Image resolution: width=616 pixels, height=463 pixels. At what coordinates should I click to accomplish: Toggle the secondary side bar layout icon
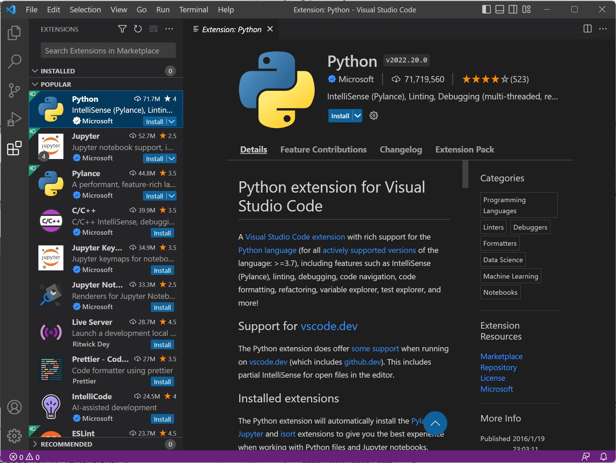tap(513, 10)
